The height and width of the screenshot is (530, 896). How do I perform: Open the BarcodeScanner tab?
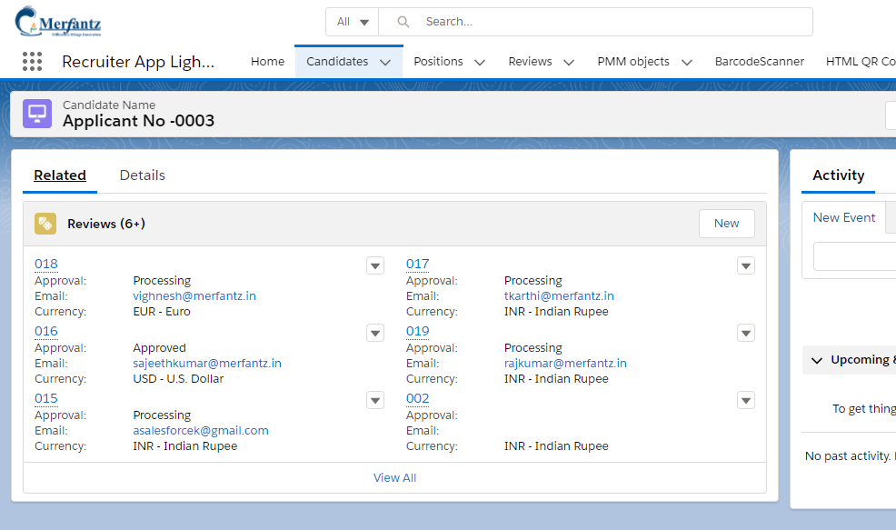(x=759, y=61)
